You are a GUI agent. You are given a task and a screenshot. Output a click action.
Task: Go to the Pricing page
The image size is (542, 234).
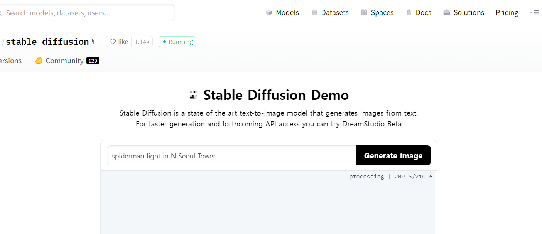[x=507, y=13]
